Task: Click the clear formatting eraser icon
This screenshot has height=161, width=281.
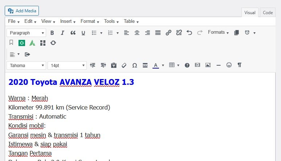Action: [x=124, y=65]
